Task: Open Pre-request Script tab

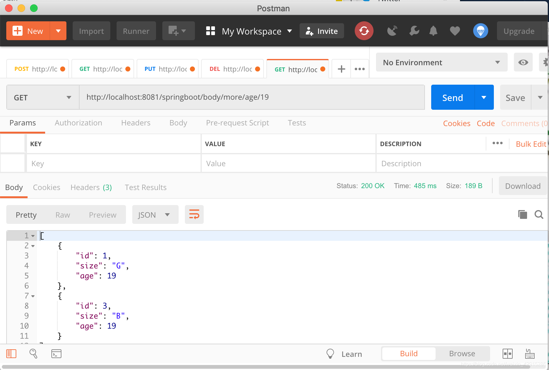Action: click(x=238, y=123)
